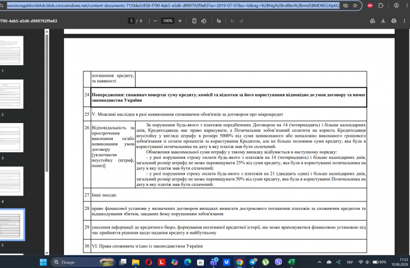The width and height of the screenshot is (410, 268).
Task: Click the thumbnail sidebar scroll-up arrow
Action: pos(47,31)
